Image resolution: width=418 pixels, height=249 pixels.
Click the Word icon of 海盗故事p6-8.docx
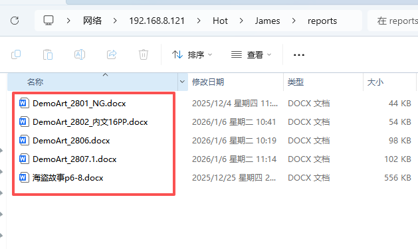coord(24,178)
